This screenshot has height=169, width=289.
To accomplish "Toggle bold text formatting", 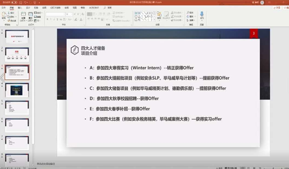I will click(47, 19).
